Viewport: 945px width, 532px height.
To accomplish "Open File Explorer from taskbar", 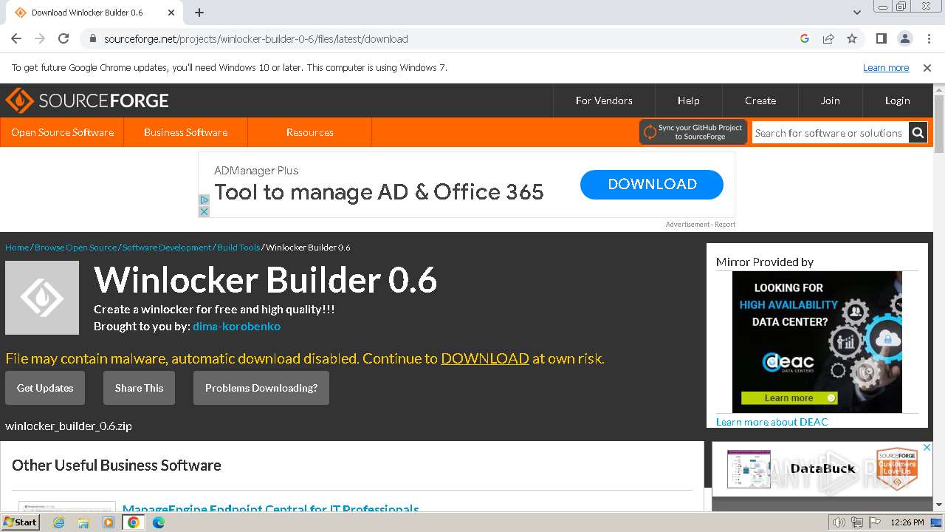I will click(83, 522).
